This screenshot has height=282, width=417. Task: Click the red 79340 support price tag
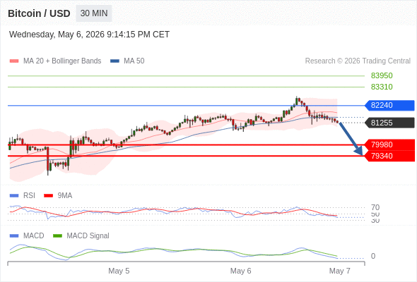pyautogui.click(x=389, y=156)
